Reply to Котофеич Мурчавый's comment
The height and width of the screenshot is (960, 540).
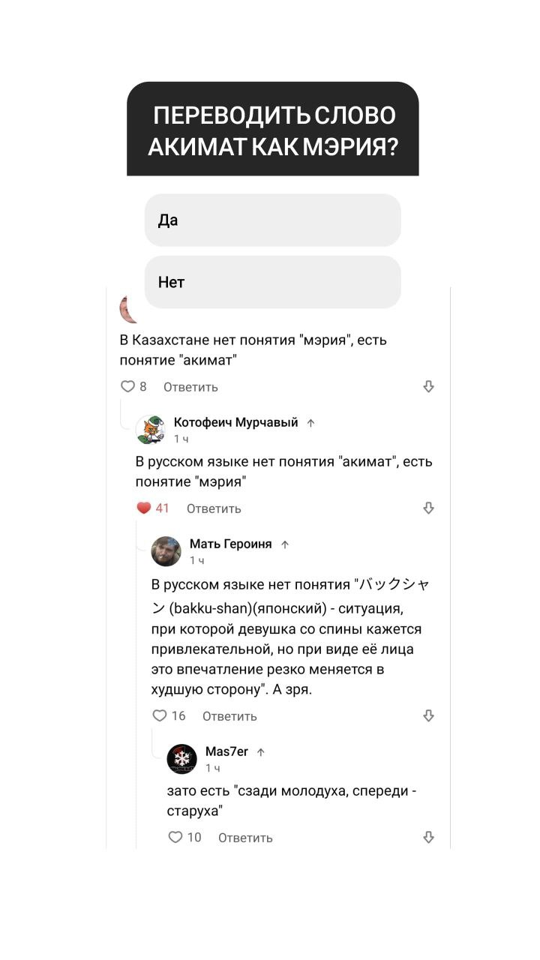[214, 508]
